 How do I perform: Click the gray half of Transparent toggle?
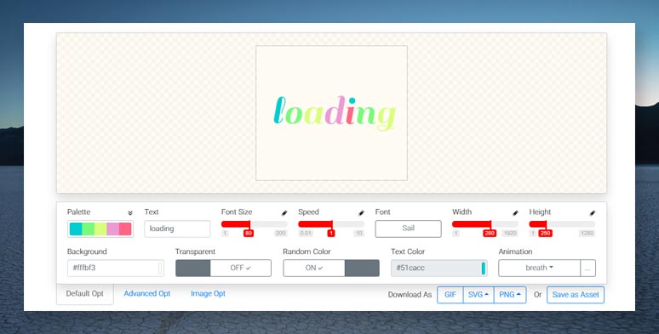193,268
